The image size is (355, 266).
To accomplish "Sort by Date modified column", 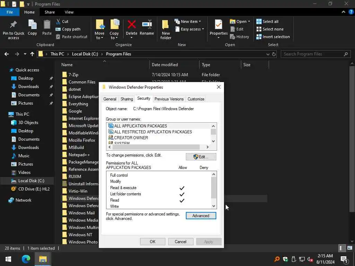I will [165, 65].
